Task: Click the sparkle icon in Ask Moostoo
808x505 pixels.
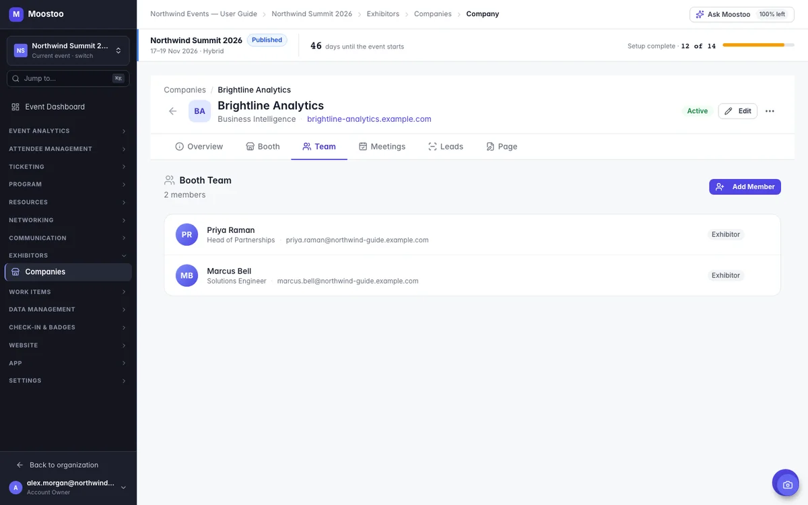Action: pos(700,14)
